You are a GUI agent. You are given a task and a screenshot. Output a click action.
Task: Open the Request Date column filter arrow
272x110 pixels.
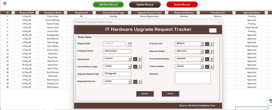tap(37, 13)
